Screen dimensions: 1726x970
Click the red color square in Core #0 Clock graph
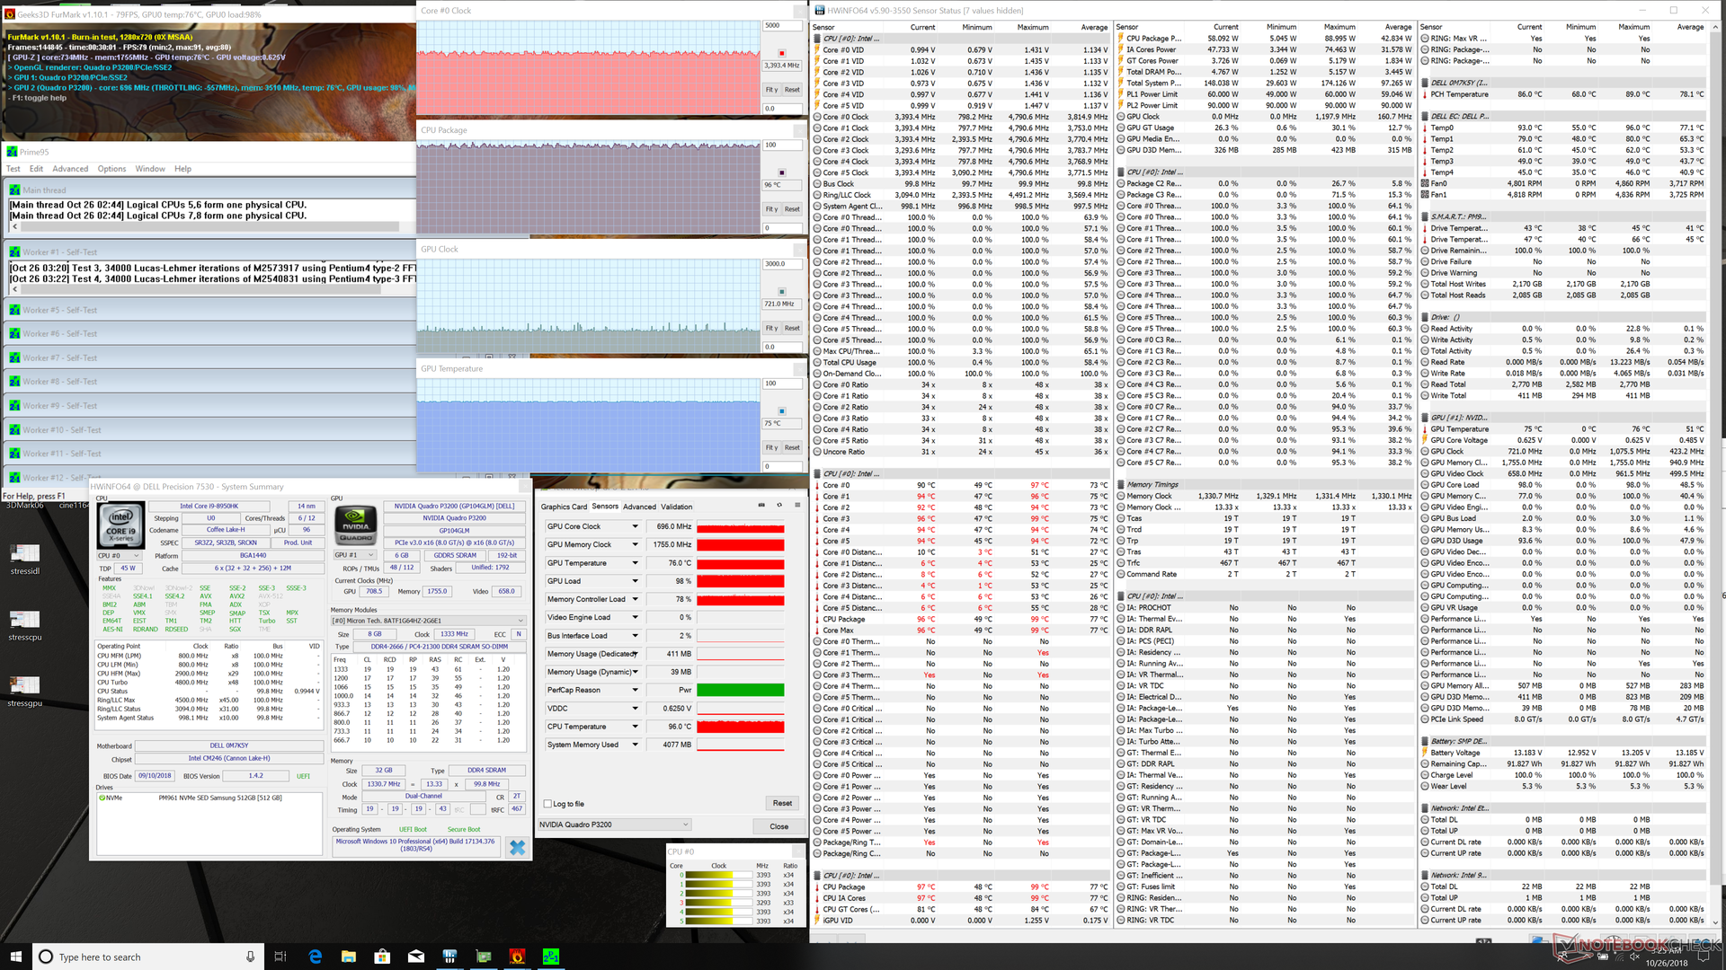781,53
